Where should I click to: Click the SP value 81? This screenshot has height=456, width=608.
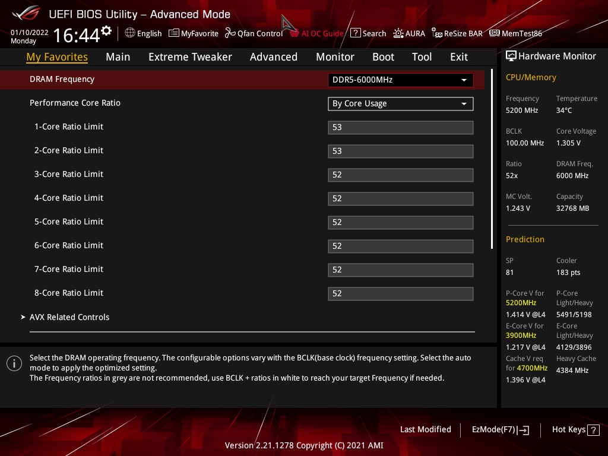click(509, 273)
